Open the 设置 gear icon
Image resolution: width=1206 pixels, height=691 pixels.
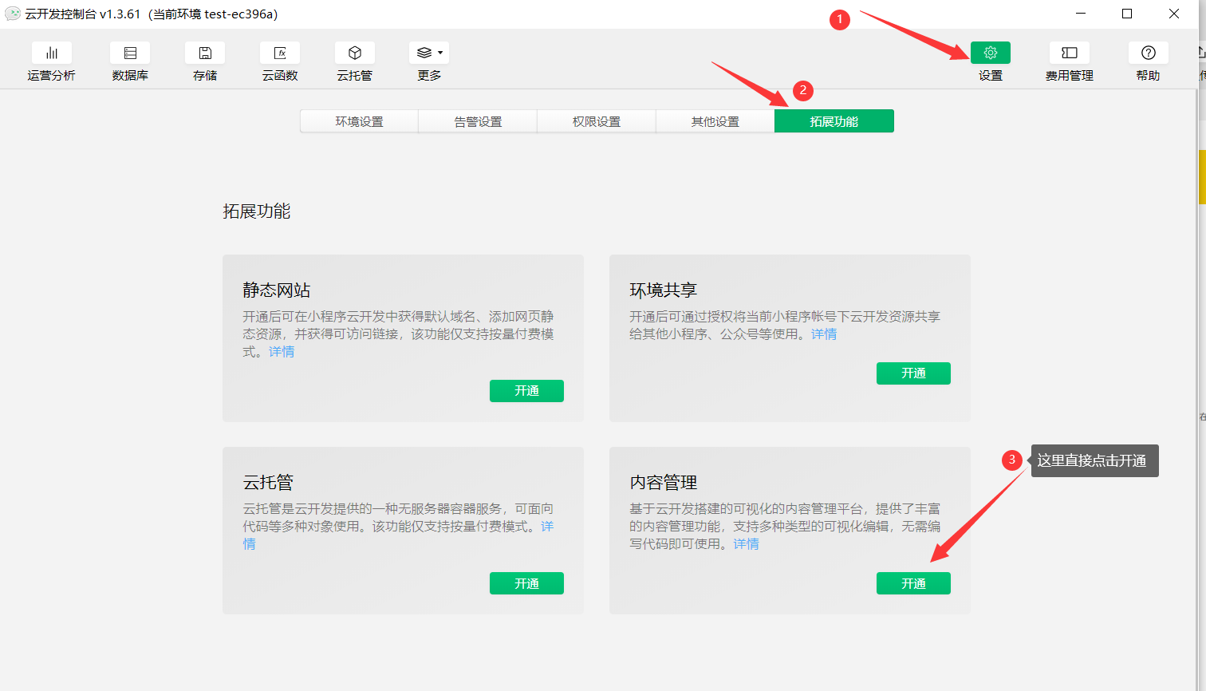point(991,53)
